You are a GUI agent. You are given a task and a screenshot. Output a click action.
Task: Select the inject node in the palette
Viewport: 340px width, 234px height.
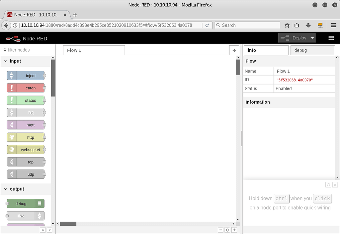[26, 75]
